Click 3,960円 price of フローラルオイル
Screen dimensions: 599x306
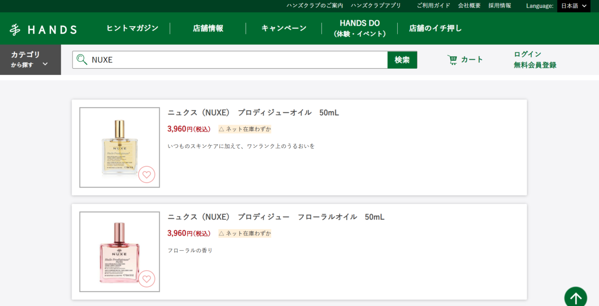click(x=189, y=233)
